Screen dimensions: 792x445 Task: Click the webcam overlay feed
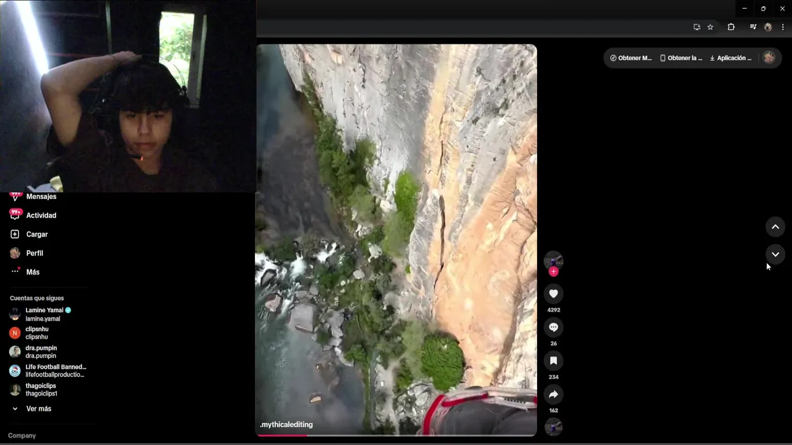point(128,96)
